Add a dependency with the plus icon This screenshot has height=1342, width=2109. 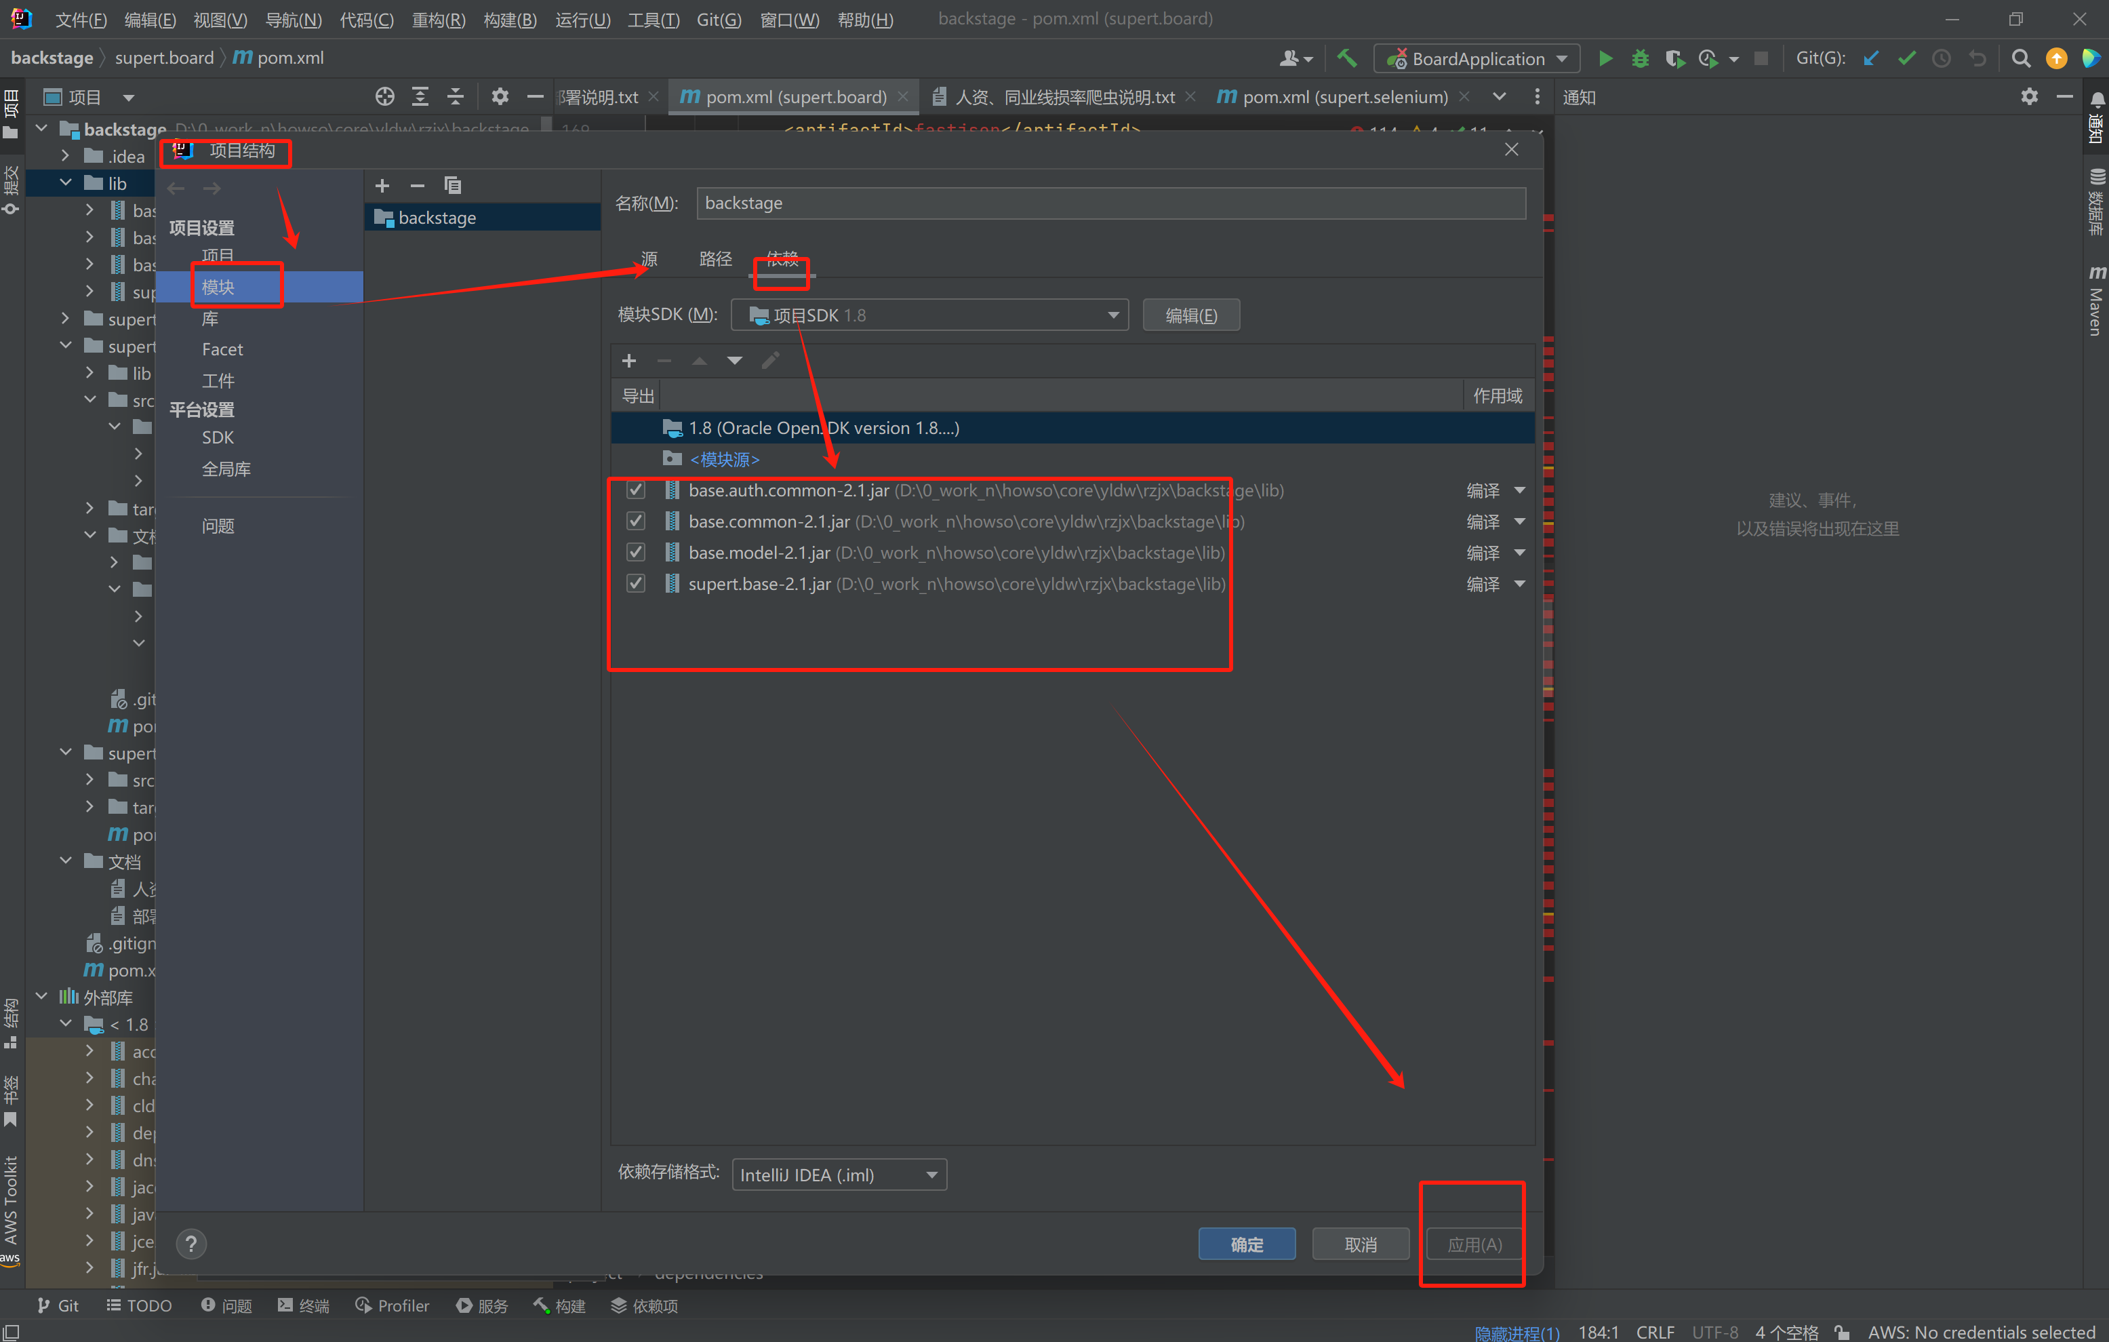coord(629,361)
